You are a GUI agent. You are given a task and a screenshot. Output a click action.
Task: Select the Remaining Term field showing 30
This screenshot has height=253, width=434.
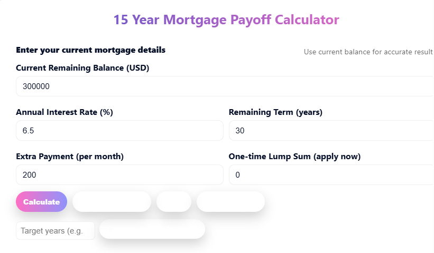331,131
